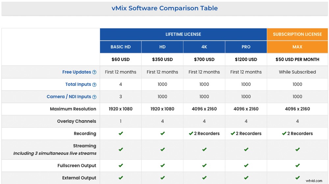
Task: Click the Subscription License header
Action: pyautogui.click(x=297, y=34)
